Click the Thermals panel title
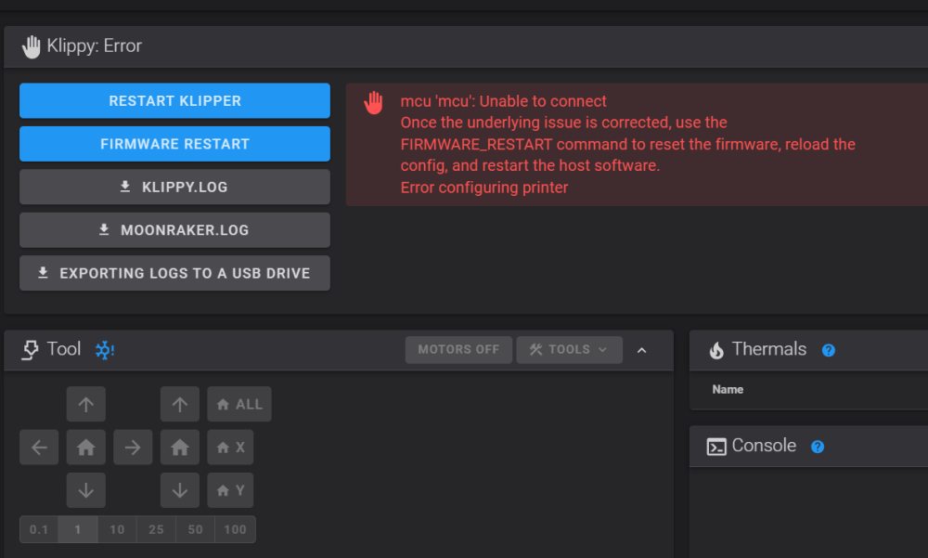 (x=768, y=349)
